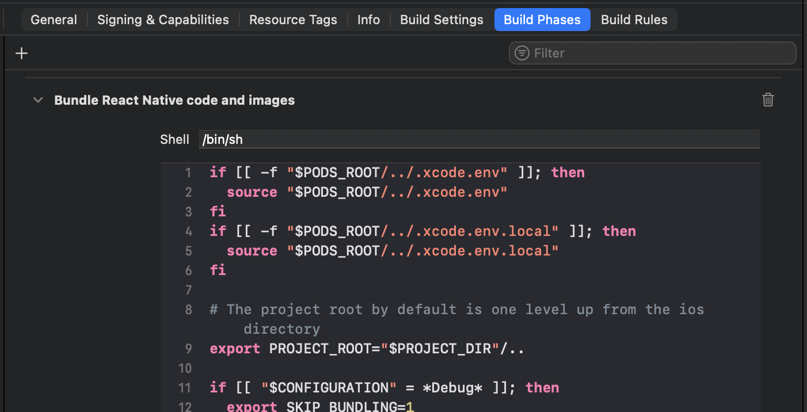The image size is (807, 412).
Task: Delete the Bundle React Native build phase
Action: pyautogui.click(x=768, y=100)
